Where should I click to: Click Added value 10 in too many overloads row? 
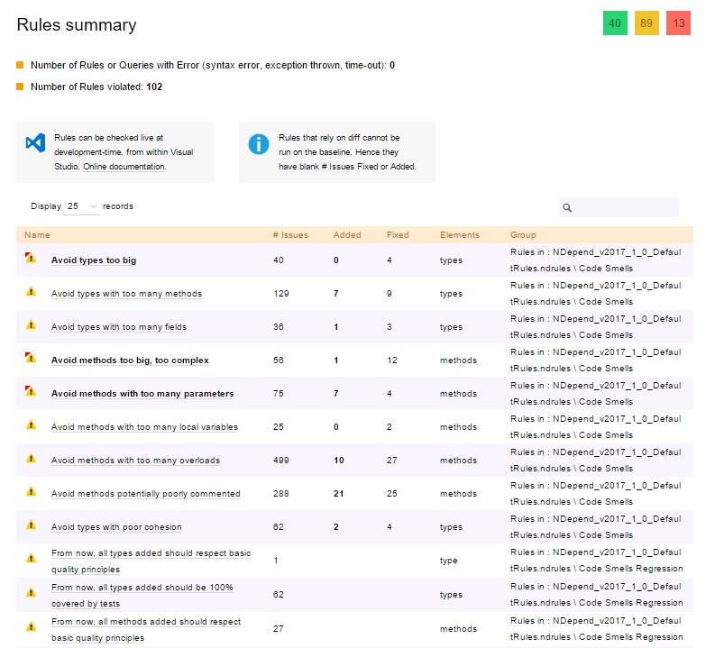pos(338,461)
